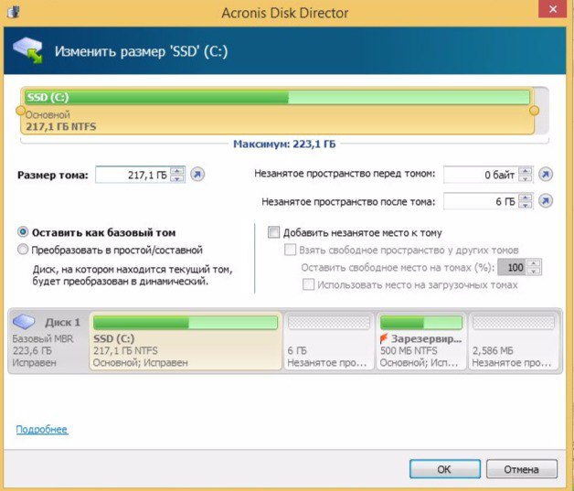This screenshot has height=491, width=574.
Task: Select 2,586 МБ unallocated block in disk map
Action: click(x=514, y=341)
